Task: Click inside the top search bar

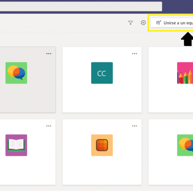Action: [81, 6]
